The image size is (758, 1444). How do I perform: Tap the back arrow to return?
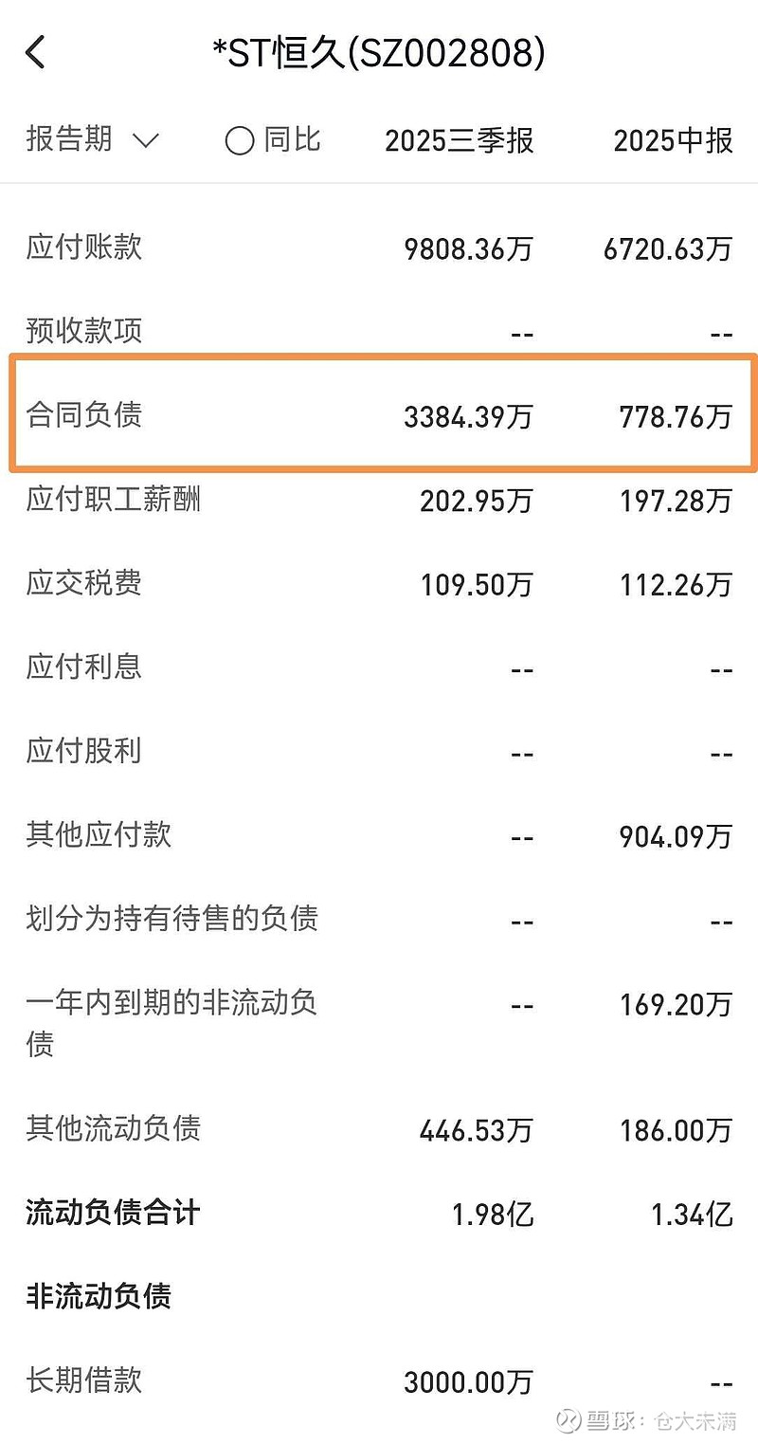coord(36,52)
